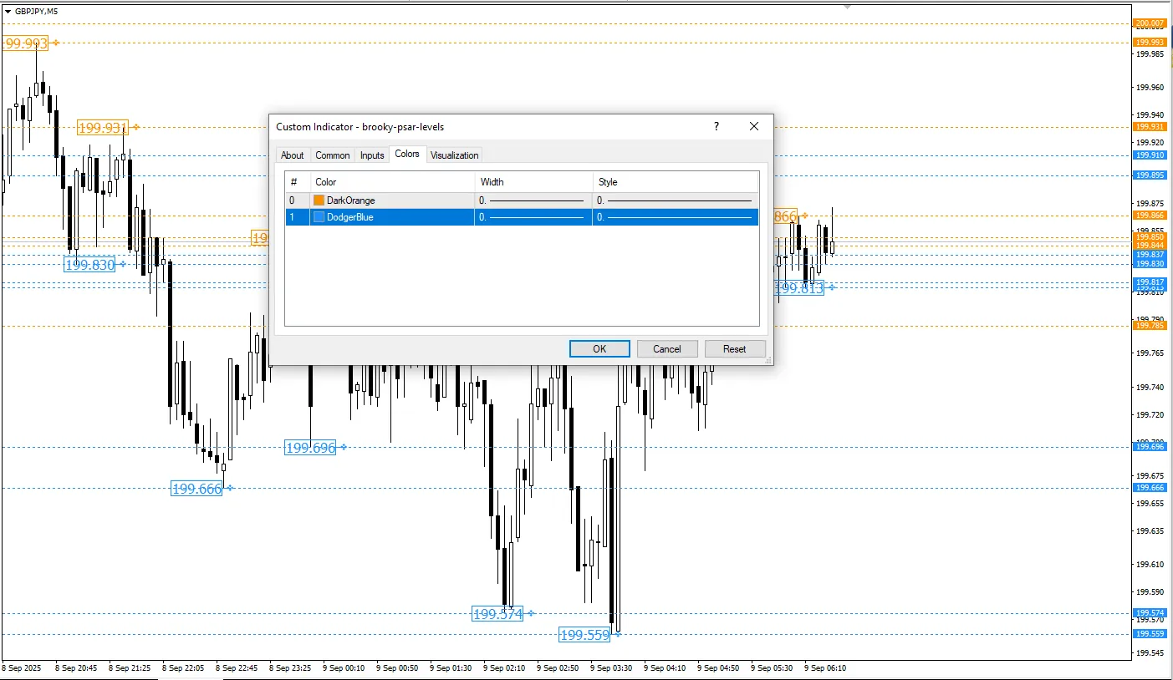This screenshot has height=680, width=1173.
Task: Select the Colors tab
Action: pyautogui.click(x=407, y=154)
